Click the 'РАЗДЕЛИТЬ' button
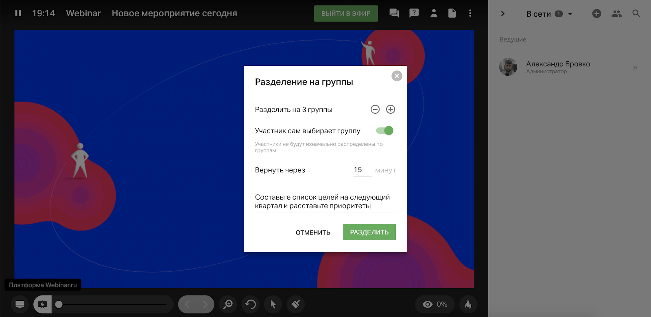 point(369,232)
